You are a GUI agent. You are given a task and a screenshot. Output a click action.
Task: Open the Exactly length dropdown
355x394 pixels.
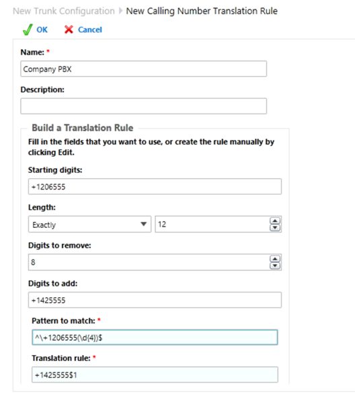point(89,224)
